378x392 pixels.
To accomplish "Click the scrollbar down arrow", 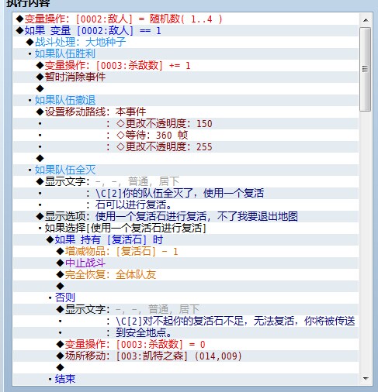I will click(x=366, y=379).
